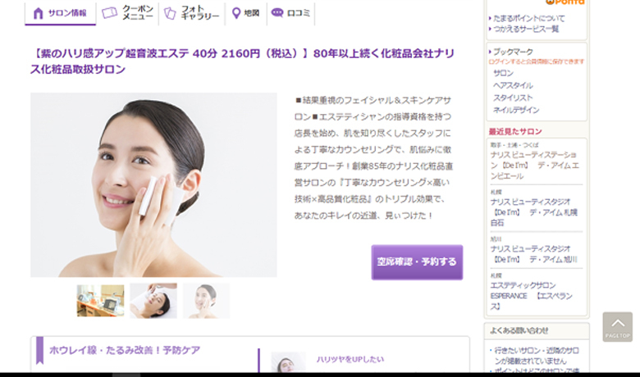Click the purple ribbon icon beside ホウレイ線 heading
The height and width of the screenshot is (377, 640).
(x=39, y=350)
